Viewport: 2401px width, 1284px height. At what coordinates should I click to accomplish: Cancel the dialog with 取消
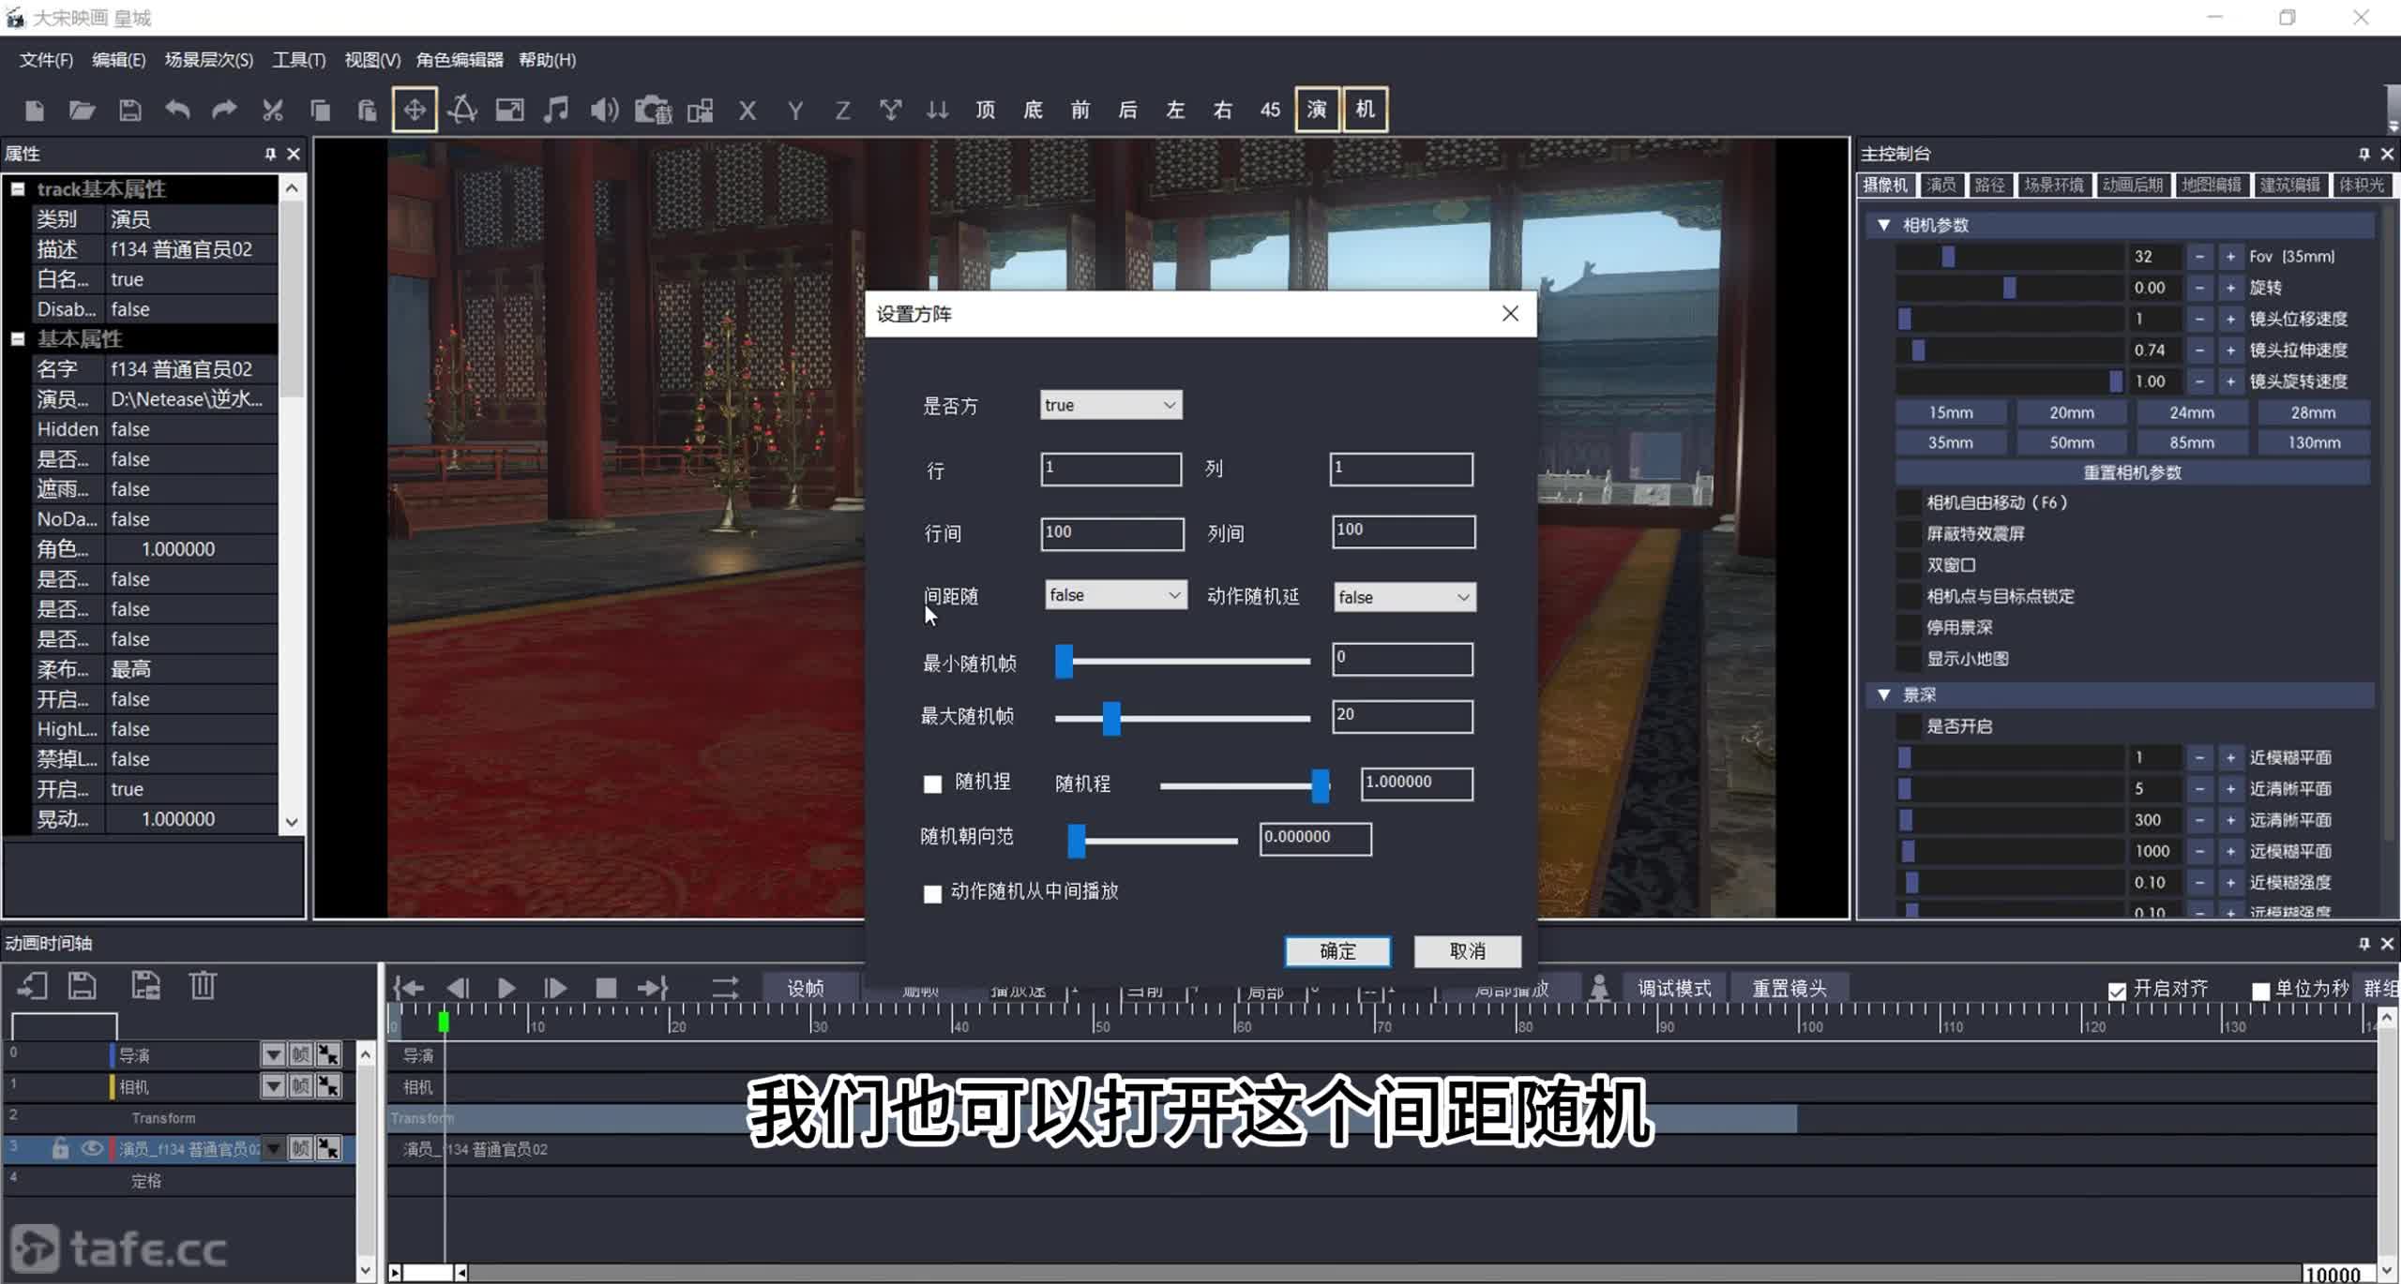click(1468, 951)
